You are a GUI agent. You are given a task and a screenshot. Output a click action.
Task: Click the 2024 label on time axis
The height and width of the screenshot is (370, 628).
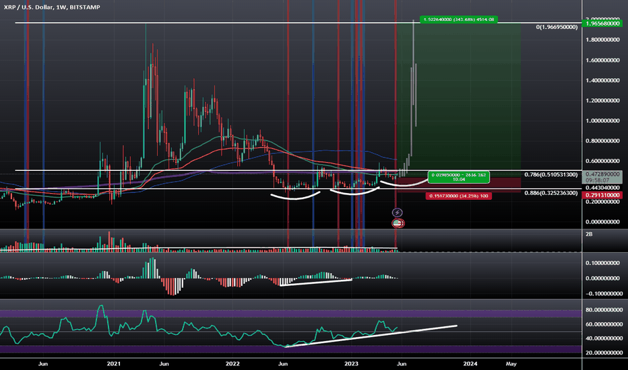470,364
